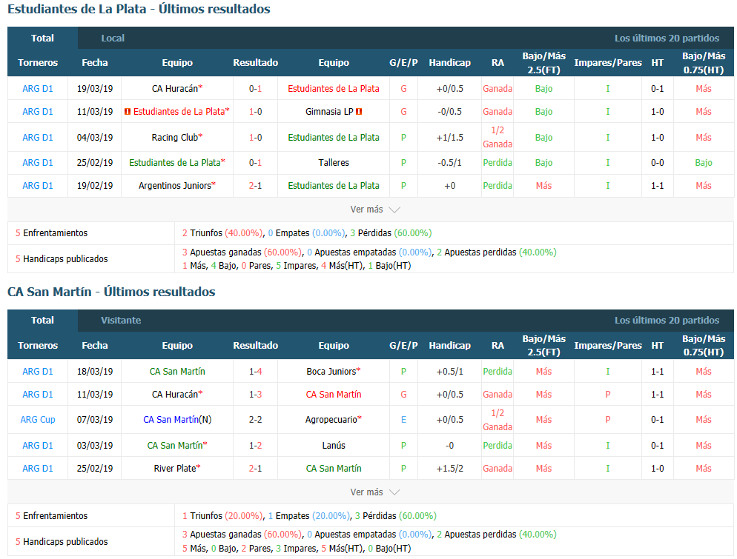Click result 2-2 on Agropecuario row
This screenshot has height=559, width=737.
point(255,420)
